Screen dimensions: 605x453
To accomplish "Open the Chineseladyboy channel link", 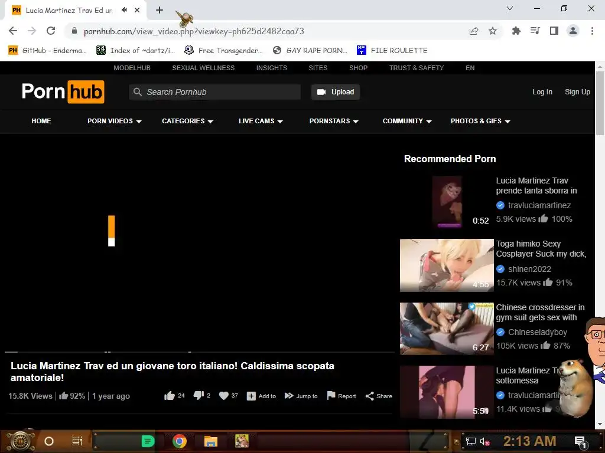I will [x=538, y=332].
